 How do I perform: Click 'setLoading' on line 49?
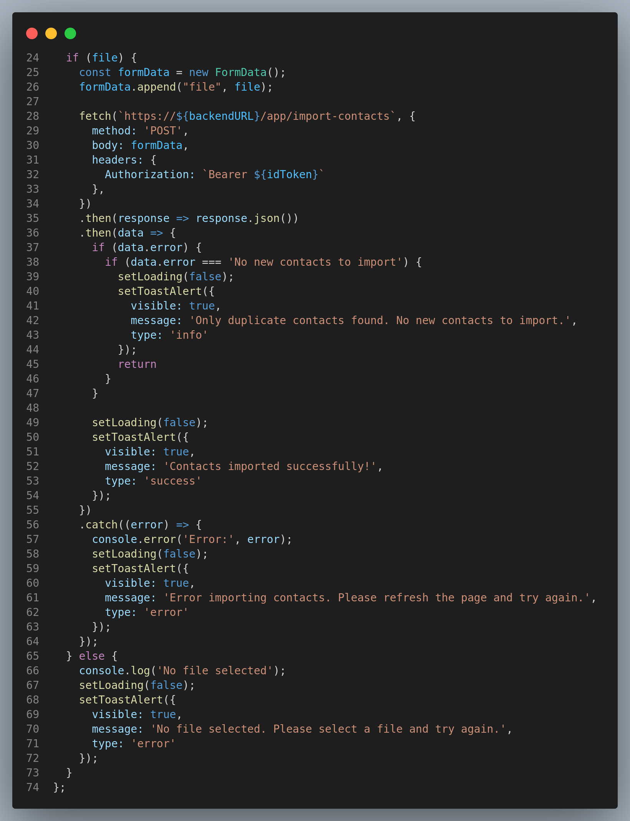pyautogui.click(x=124, y=422)
